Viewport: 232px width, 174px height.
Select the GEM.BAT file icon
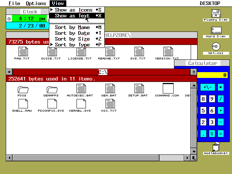[110, 88]
